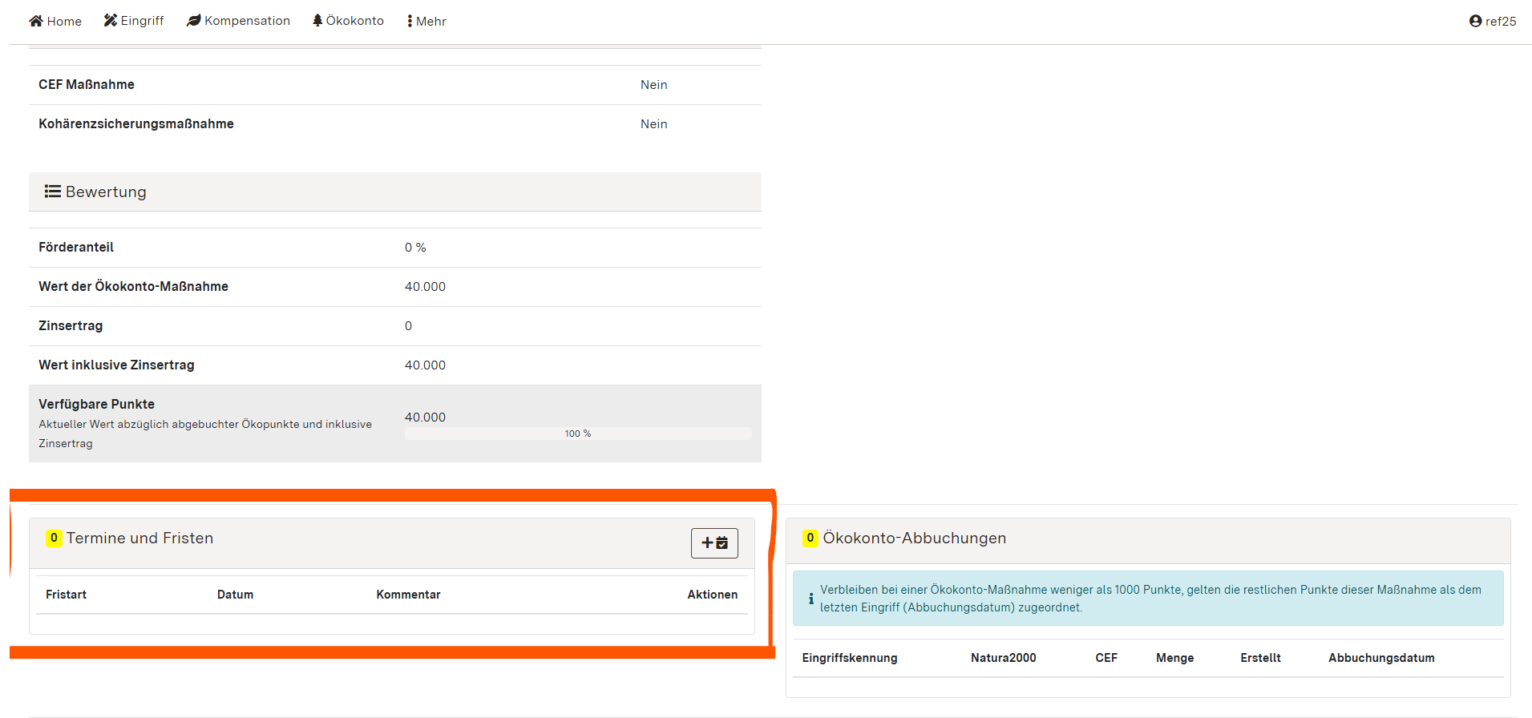Open the Kompensation navigation item
Screen dimensions: 1532x718
[239, 21]
